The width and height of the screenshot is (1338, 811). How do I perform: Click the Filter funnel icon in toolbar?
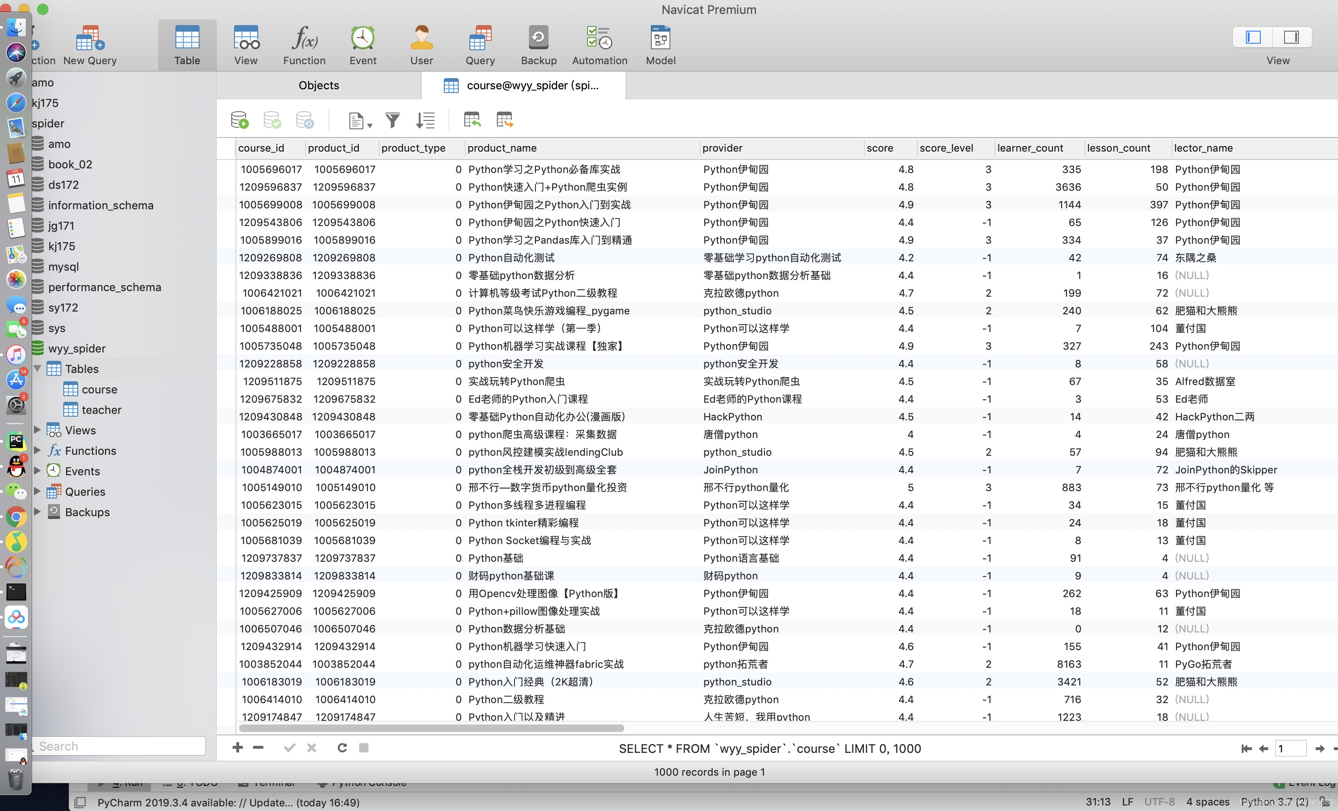pyautogui.click(x=392, y=120)
